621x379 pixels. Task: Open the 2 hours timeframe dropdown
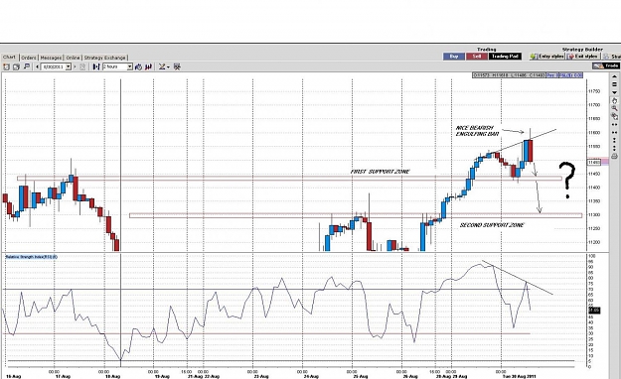129,66
